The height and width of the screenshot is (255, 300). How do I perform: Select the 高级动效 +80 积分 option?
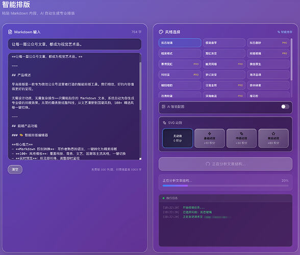point(273,138)
